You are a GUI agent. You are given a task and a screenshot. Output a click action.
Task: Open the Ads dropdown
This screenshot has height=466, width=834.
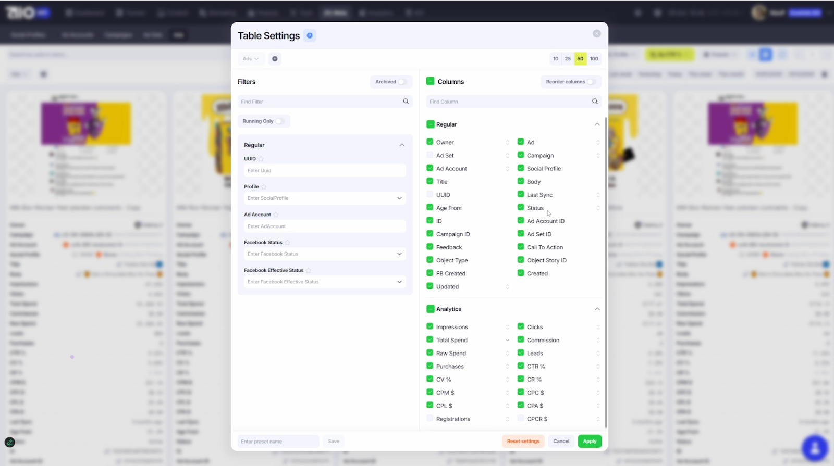coord(251,59)
